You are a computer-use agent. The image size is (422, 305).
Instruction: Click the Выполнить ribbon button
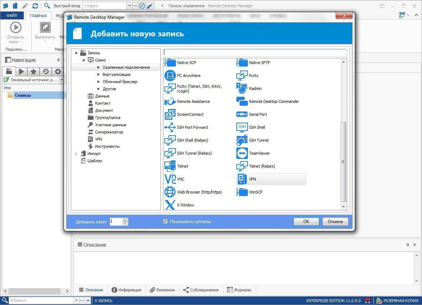click(x=45, y=31)
